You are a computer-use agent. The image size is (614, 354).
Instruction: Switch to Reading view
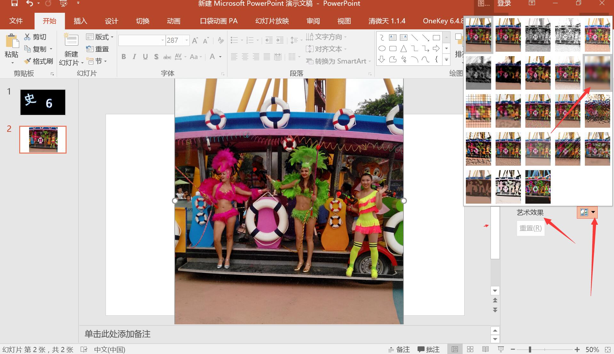click(485, 349)
